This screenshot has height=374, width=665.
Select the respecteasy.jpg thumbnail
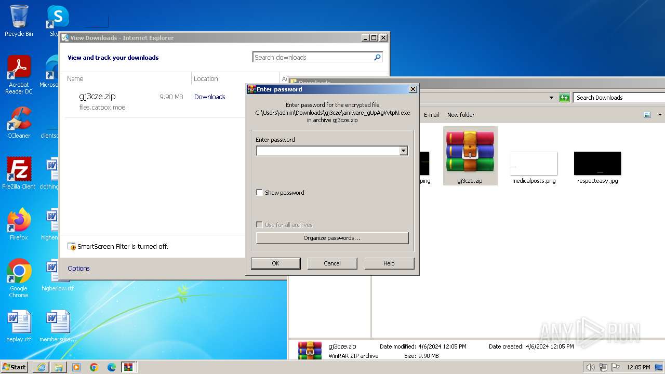click(597, 167)
